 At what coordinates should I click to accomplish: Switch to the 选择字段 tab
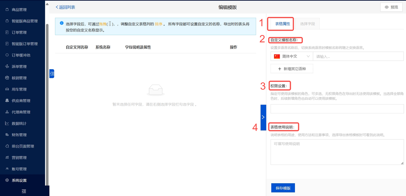click(x=307, y=24)
